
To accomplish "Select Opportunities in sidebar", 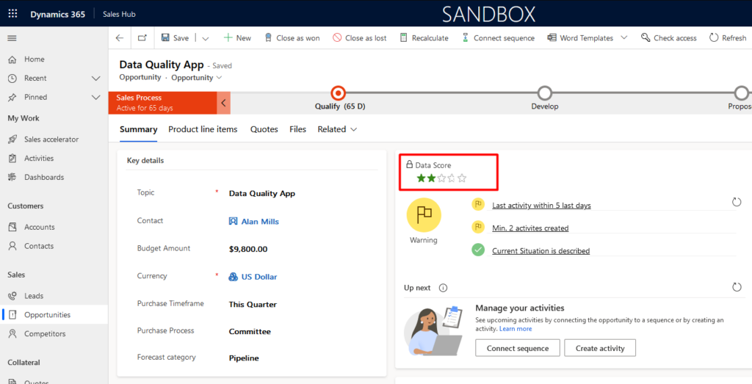I will click(54, 315).
